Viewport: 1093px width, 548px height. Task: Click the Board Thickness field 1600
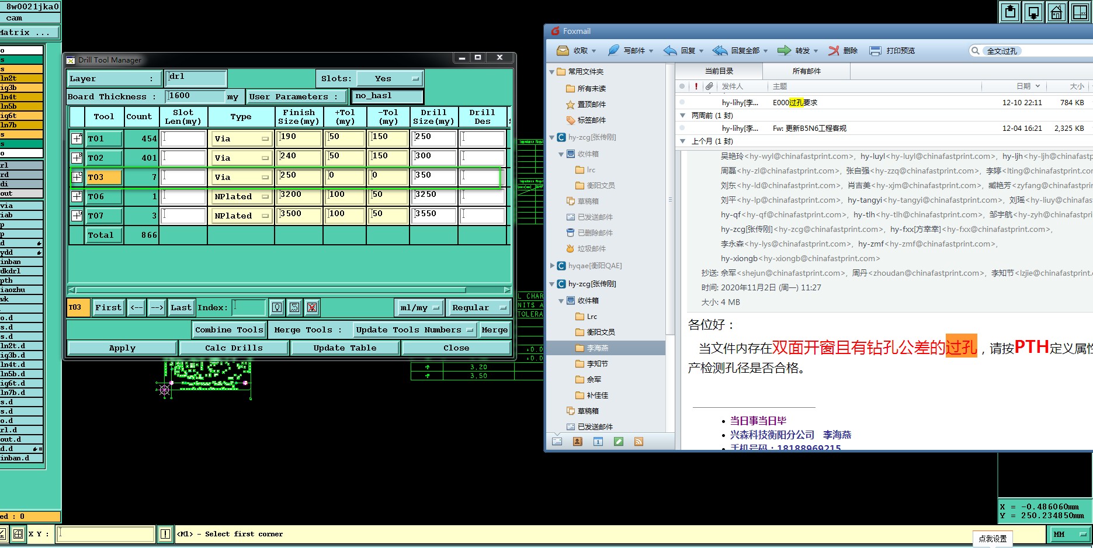[196, 96]
